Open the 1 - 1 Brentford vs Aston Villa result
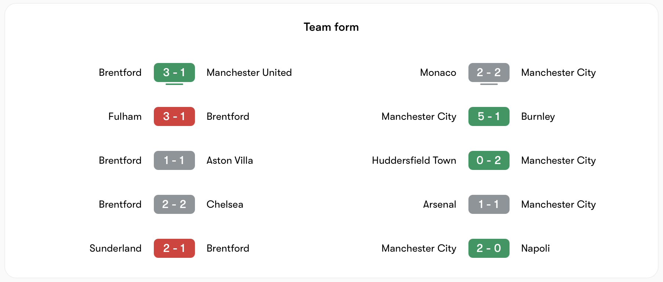 [x=174, y=160]
